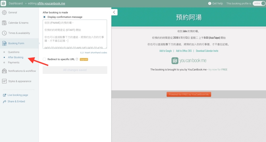Click the Get help question icon
The width and height of the screenshot is (266, 142).
[x=210, y=3]
